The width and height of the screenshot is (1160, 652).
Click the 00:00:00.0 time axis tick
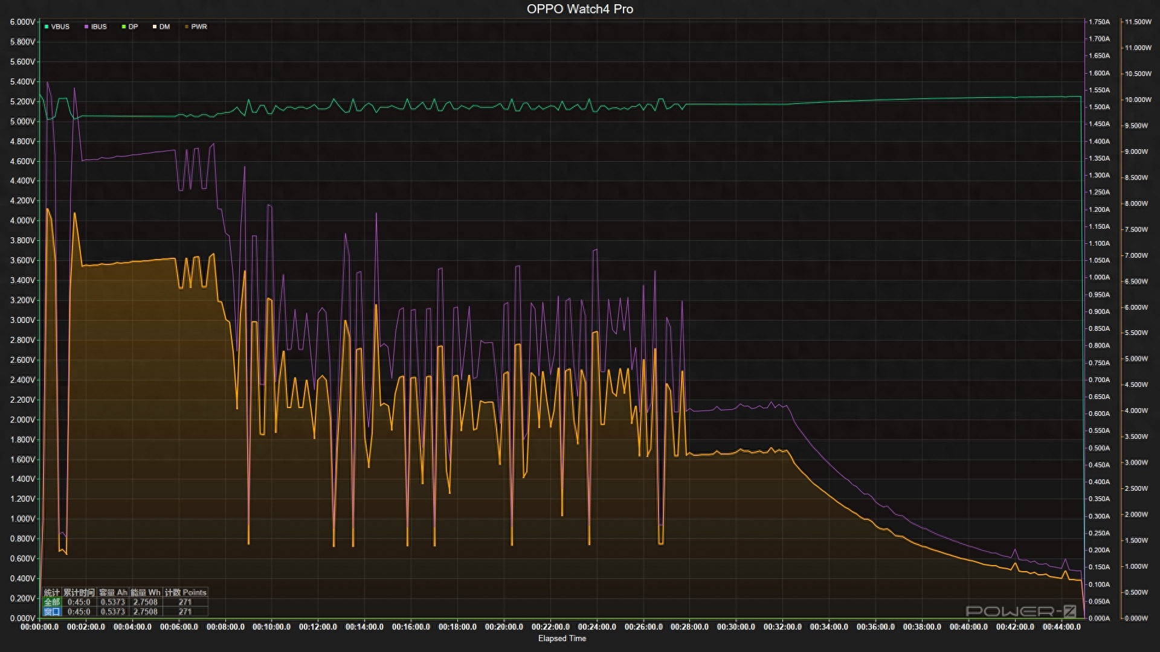coord(40,627)
